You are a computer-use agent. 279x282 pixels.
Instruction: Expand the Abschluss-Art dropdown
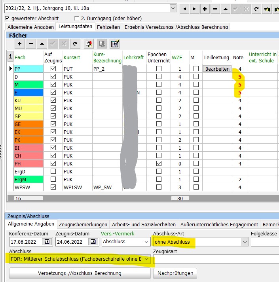(245, 242)
